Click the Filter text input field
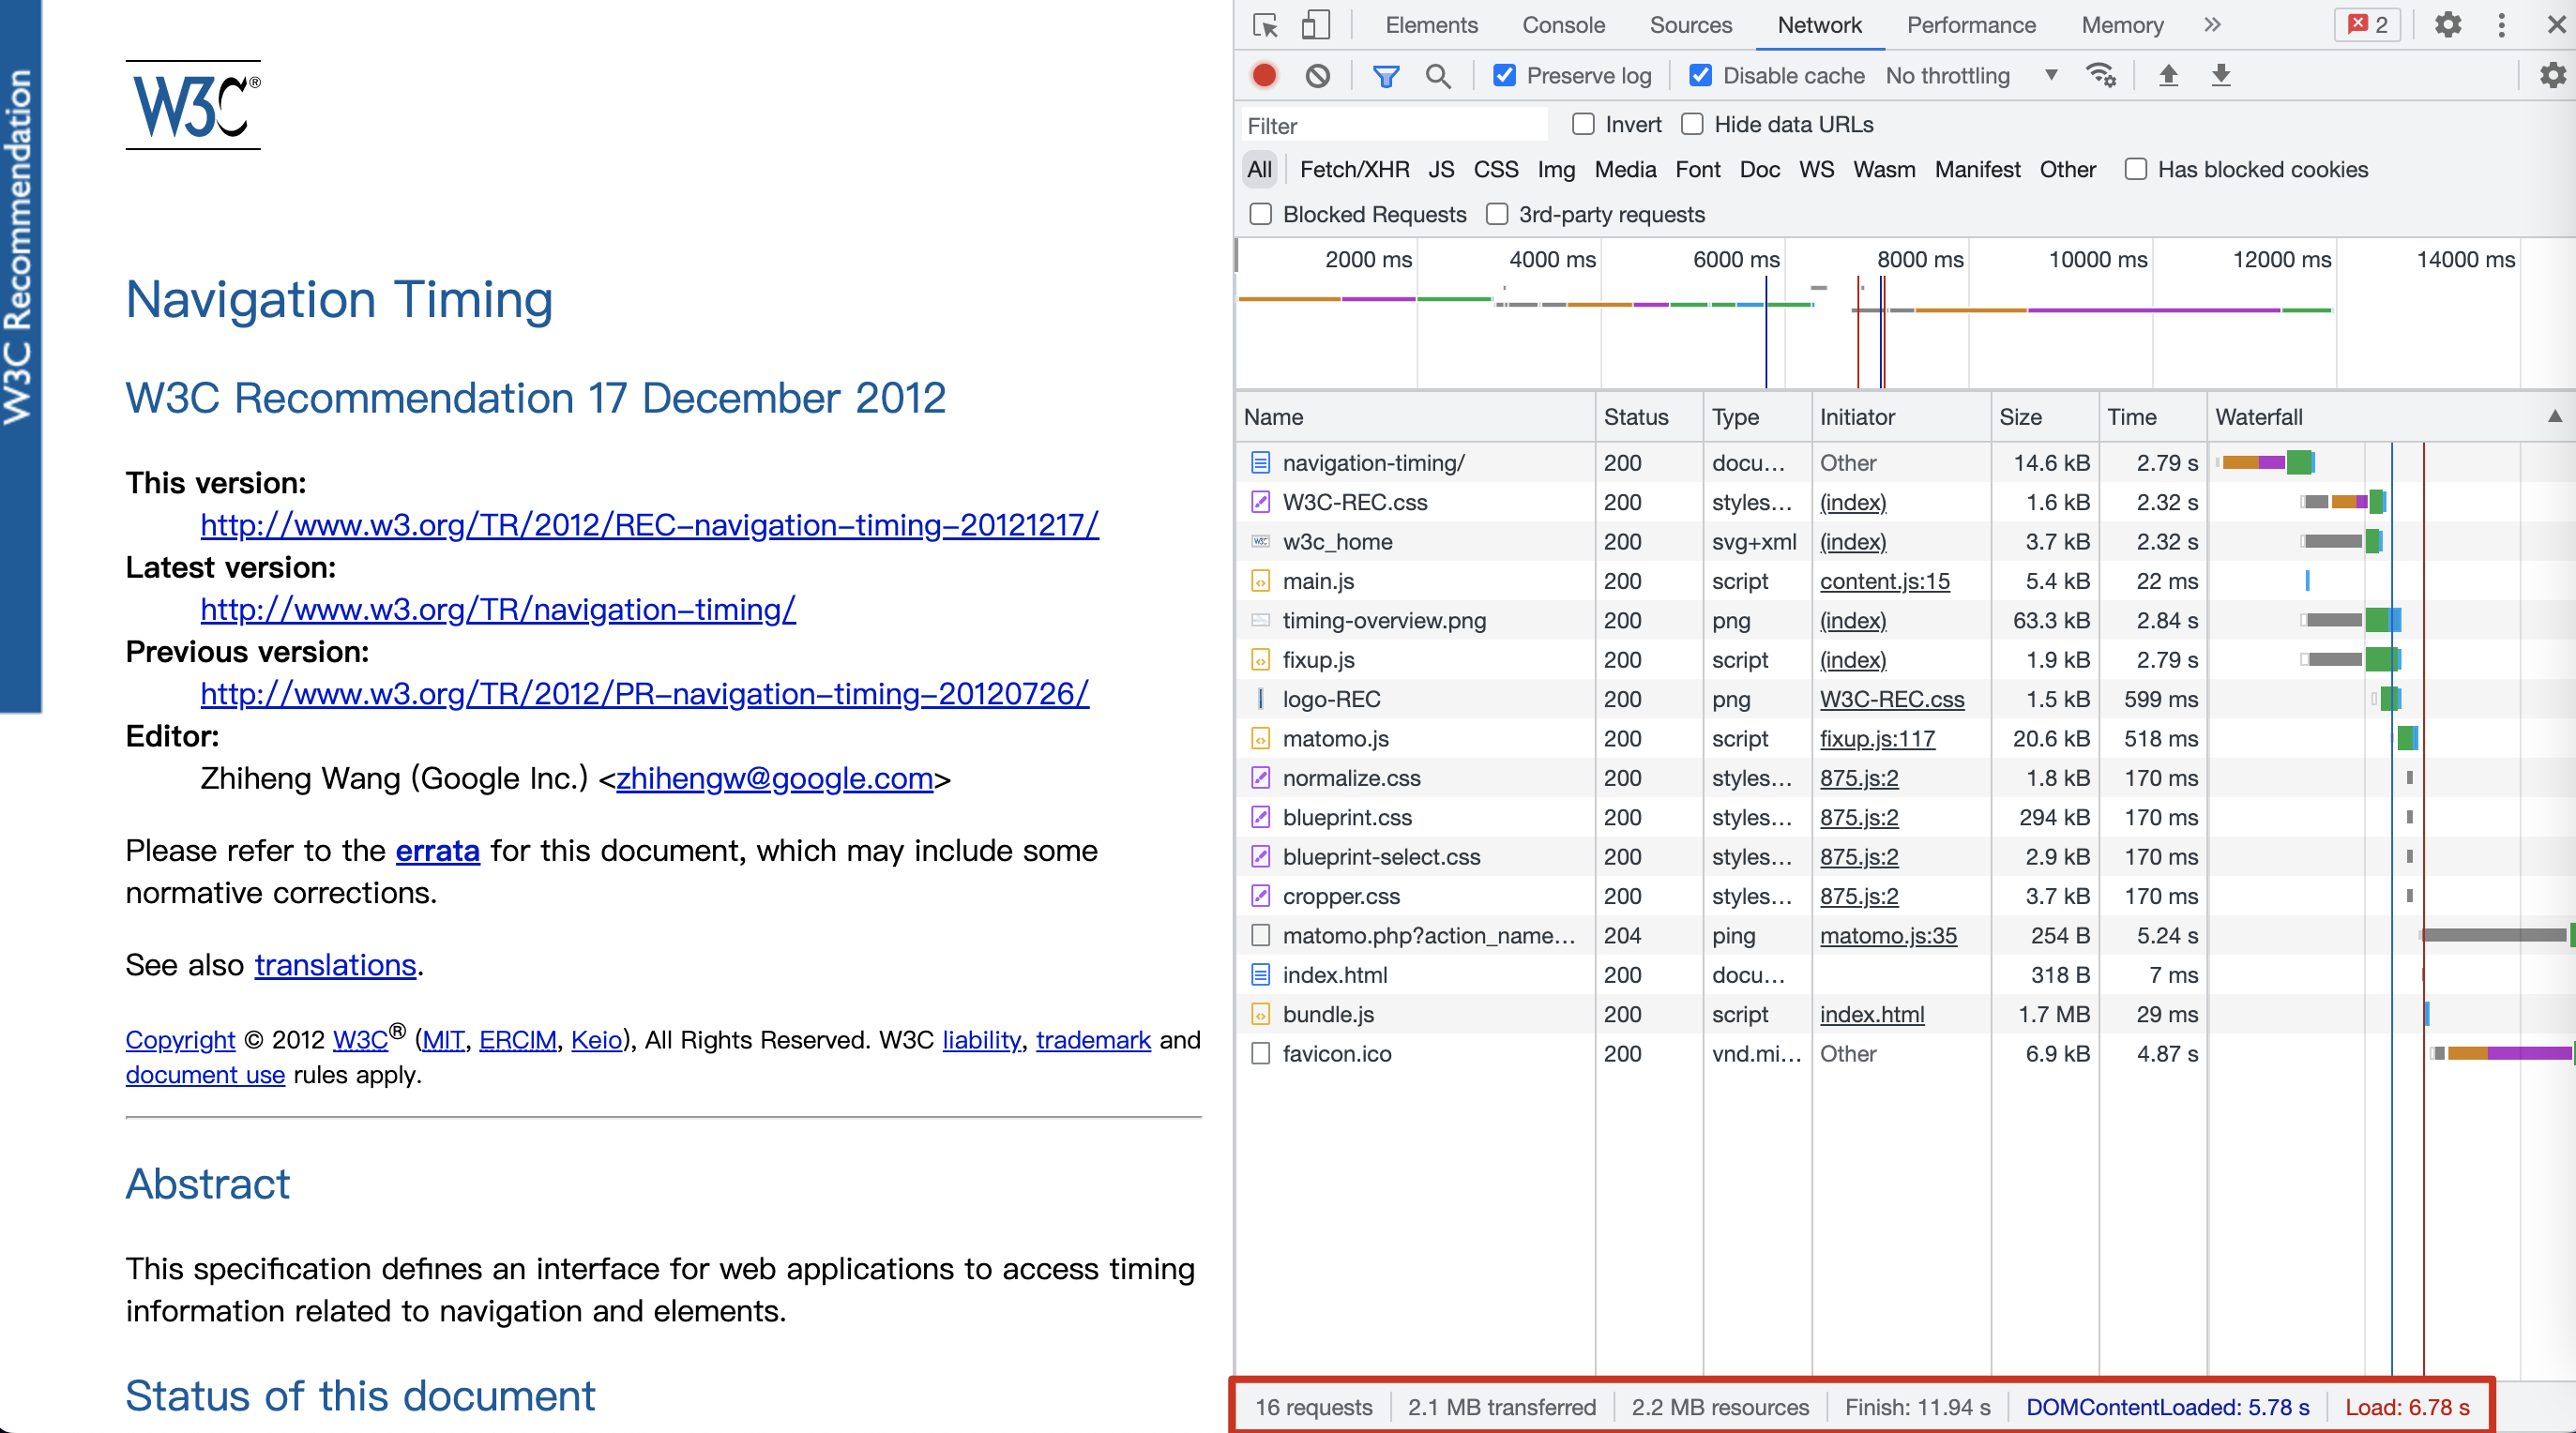This screenshot has width=2576, height=1433. coord(1393,125)
